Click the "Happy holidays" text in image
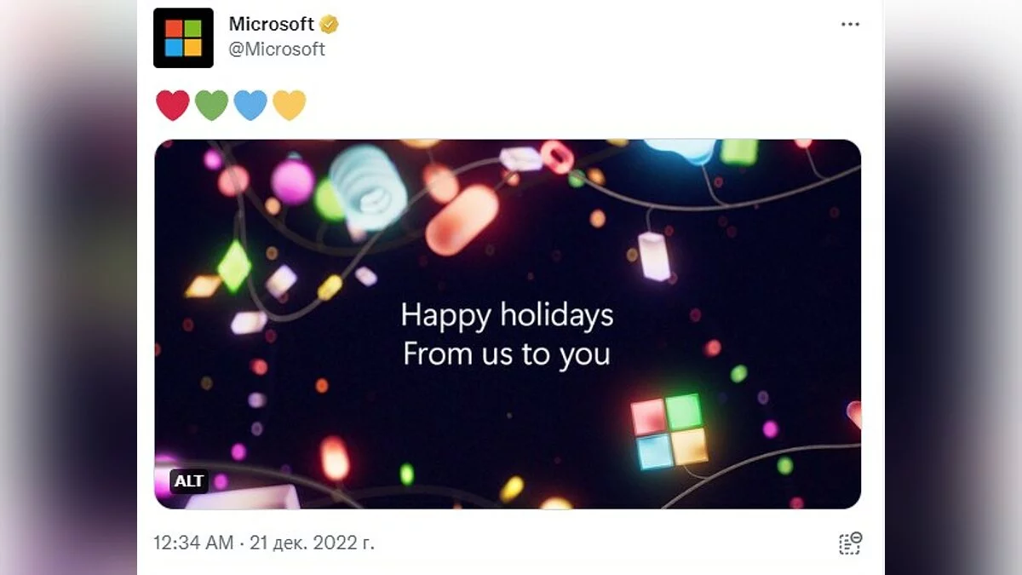 [x=507, y=316]
